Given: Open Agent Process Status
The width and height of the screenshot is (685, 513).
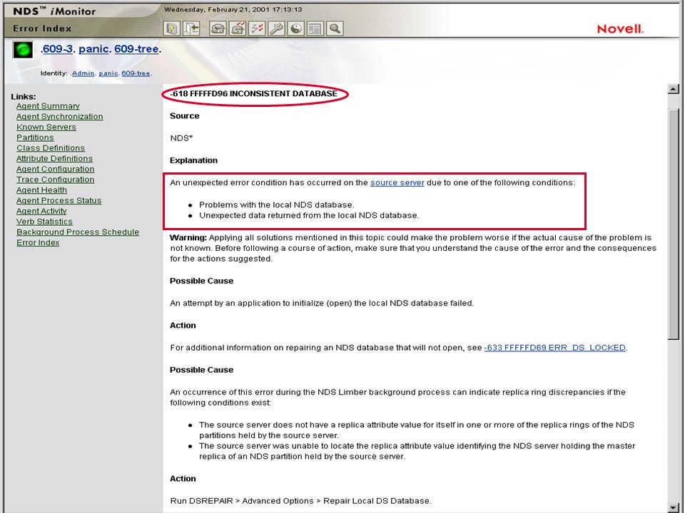Looking at the screenshot, I should click(x=59, y=200).
